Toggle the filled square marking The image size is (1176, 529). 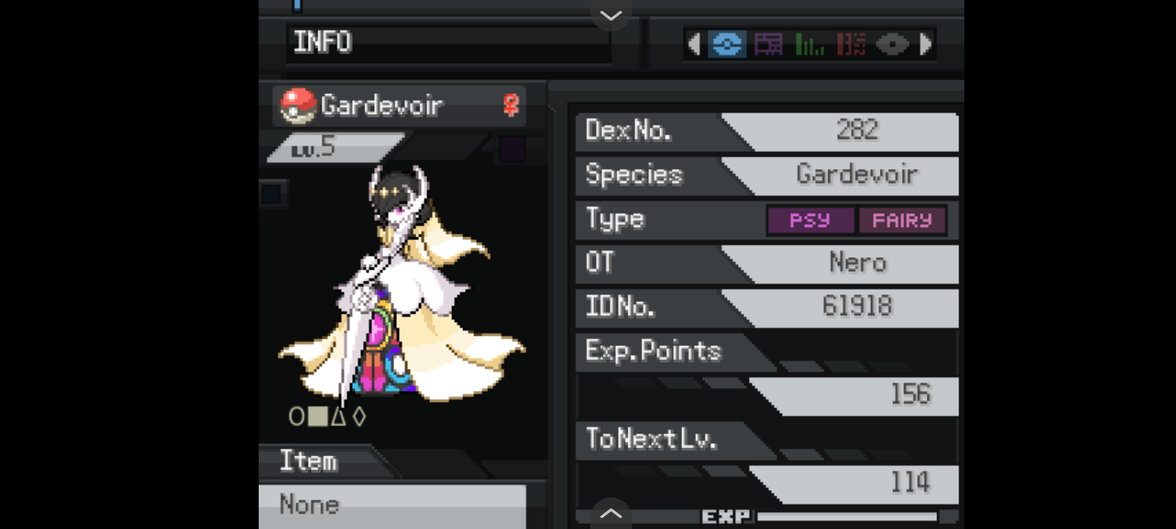(x=318, y=417)
